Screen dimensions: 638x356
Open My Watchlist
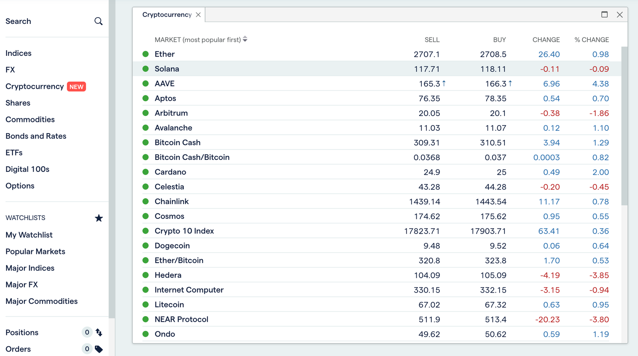(x=29, y=235)
